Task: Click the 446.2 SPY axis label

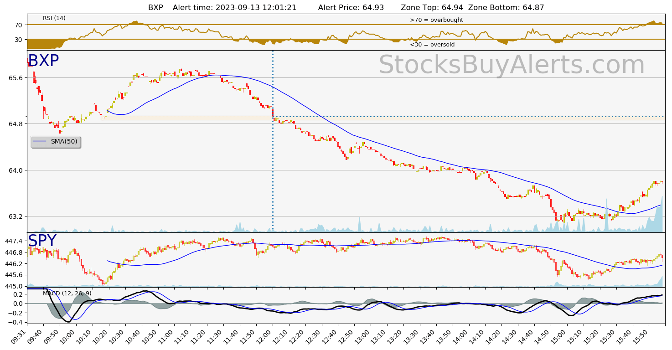Action: pyautogui.click(x=14, y=264)
